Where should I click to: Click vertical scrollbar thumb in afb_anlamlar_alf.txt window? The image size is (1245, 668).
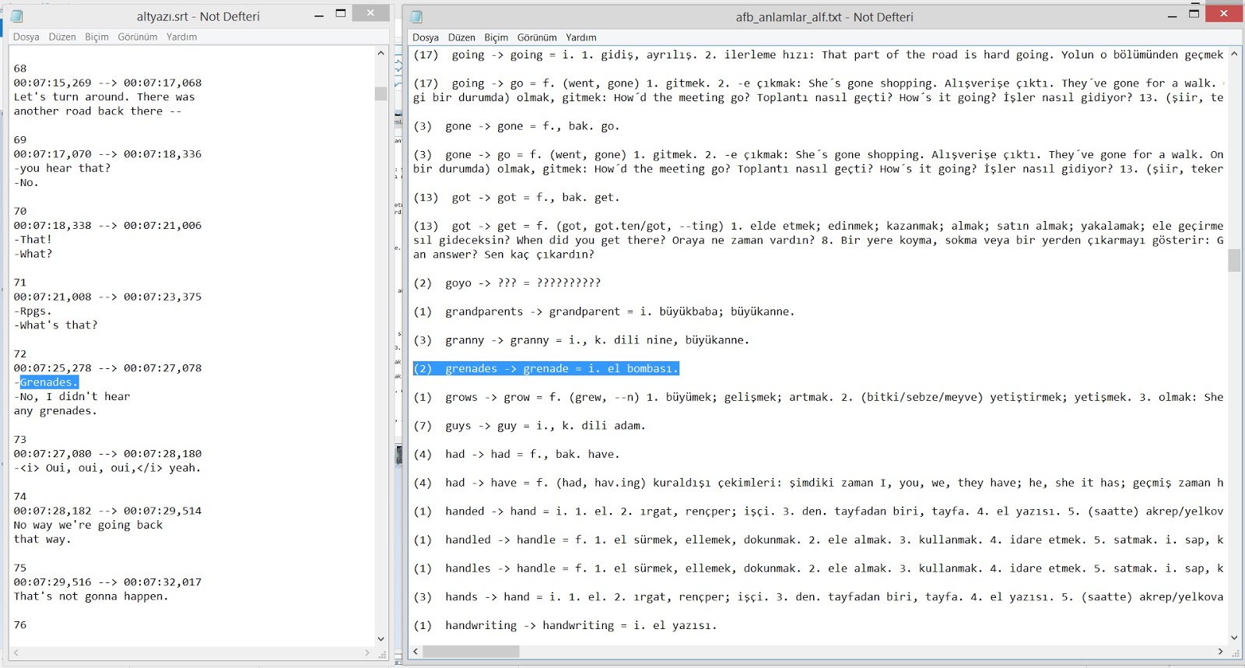point(1235,260)
